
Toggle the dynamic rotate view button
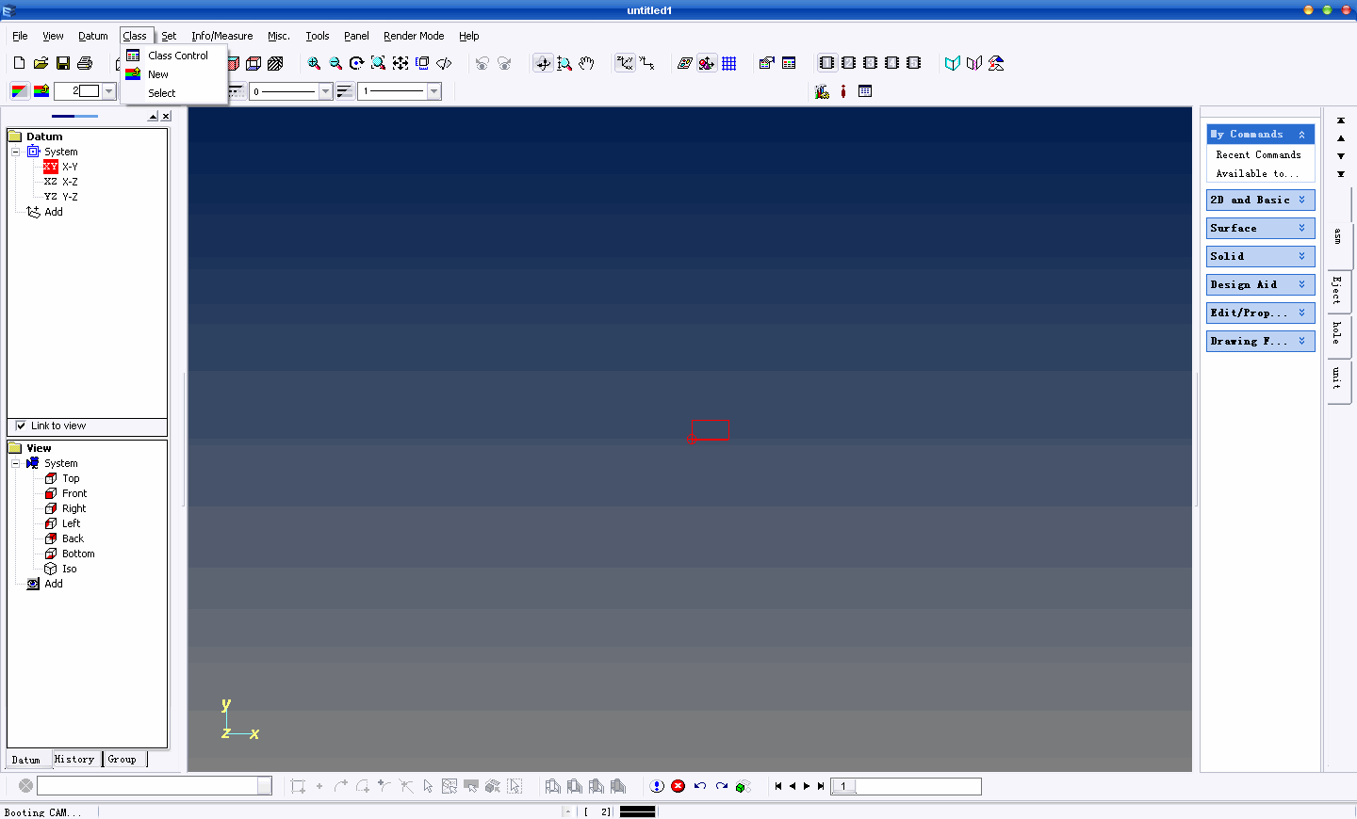pyautogui.click(x=543, y=63)
